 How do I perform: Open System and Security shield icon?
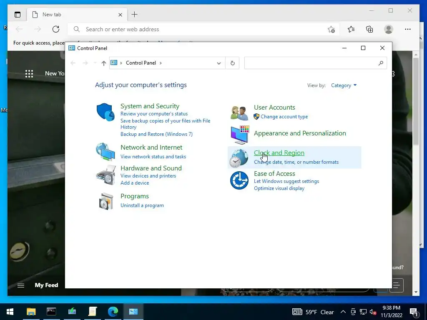tap(105, 112)
